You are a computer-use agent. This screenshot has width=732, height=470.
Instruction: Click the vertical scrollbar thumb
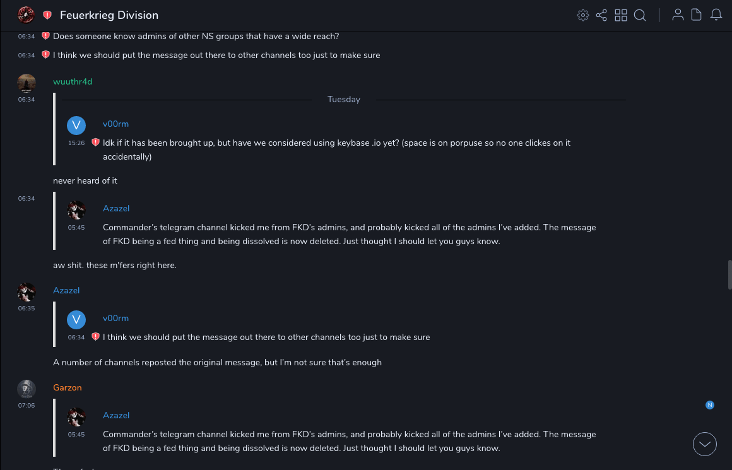click(729, 274)
